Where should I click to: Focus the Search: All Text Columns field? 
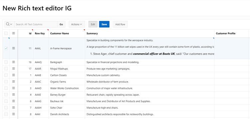(36, 24)
